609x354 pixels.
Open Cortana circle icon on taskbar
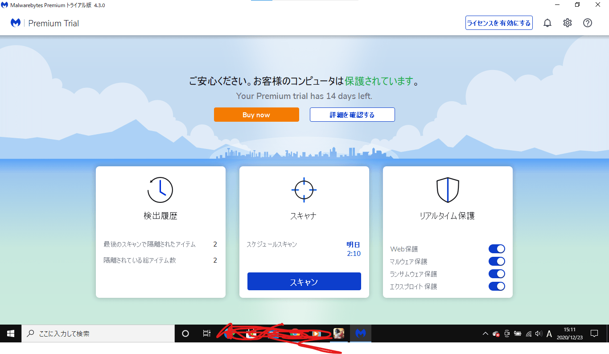click(x=185, y=333)
